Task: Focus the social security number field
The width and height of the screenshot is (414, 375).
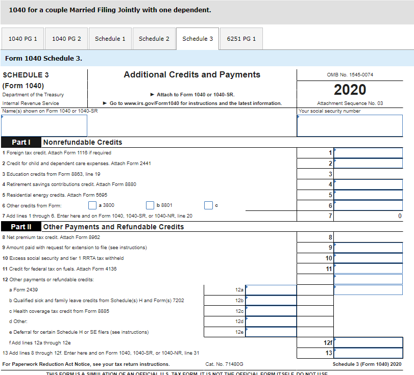Action: (350, 126)
